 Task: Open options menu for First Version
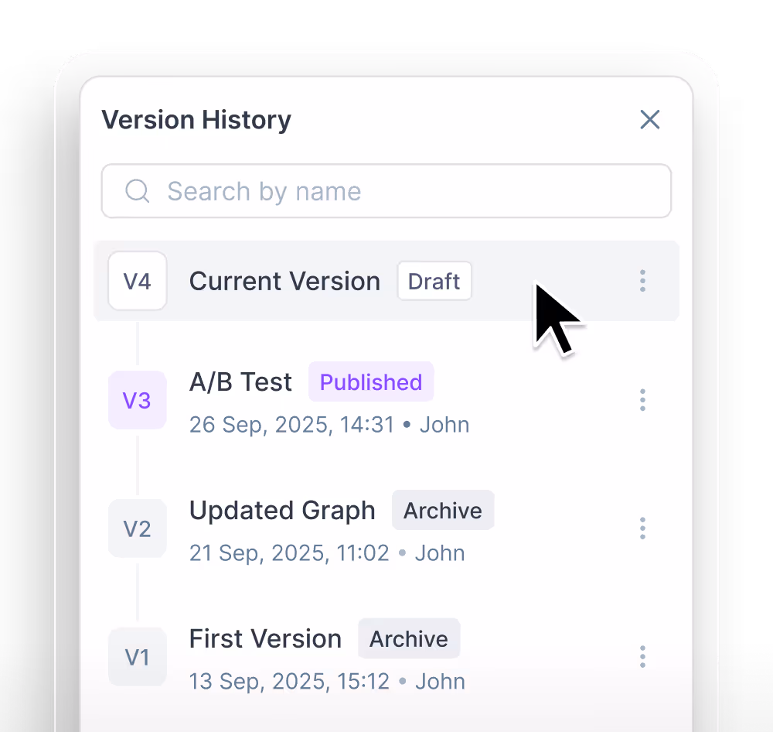(642, 656)
